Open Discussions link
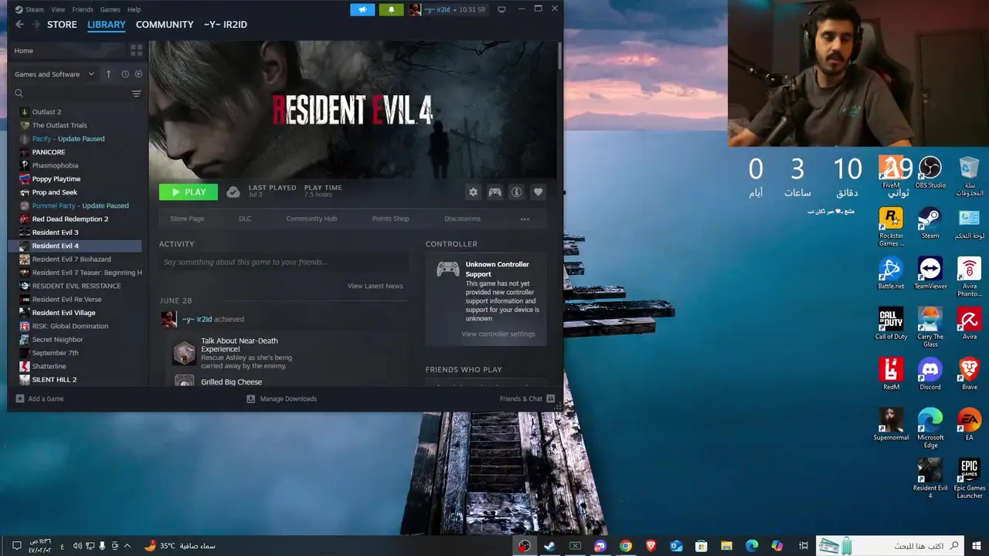This screenshot has width=989, height=556. (462, 219)
